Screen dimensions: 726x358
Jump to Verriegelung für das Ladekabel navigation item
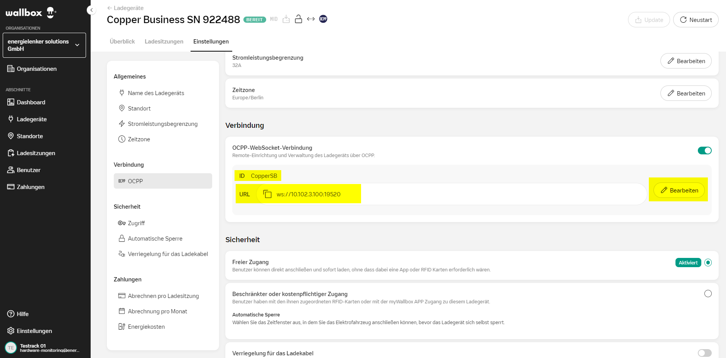click(163, 254)
